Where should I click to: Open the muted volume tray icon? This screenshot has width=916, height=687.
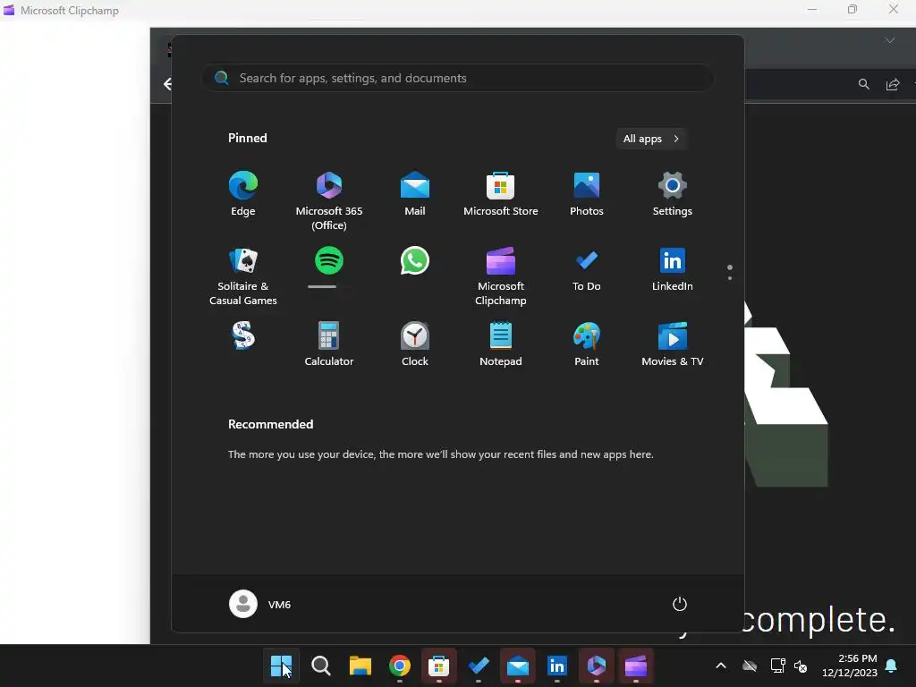click(801, 666)
